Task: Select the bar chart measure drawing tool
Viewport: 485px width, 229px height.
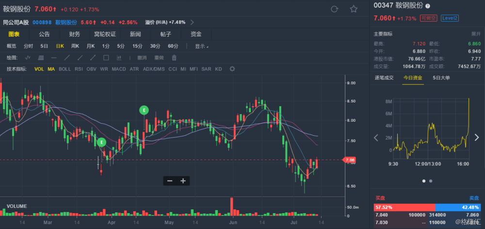Action: pos(119,57)
